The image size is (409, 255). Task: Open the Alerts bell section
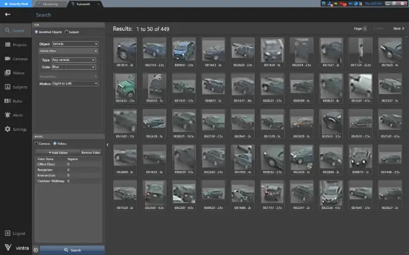(x=15, y=115)
